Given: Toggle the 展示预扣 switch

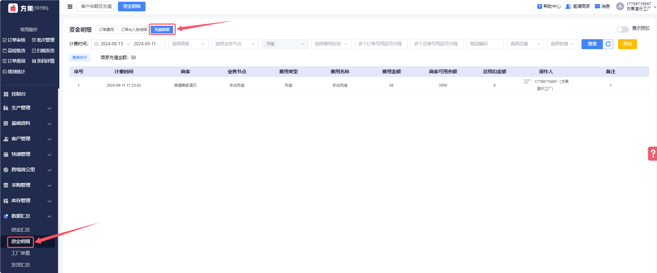Looking at the screenshot, I should point(623,29).
